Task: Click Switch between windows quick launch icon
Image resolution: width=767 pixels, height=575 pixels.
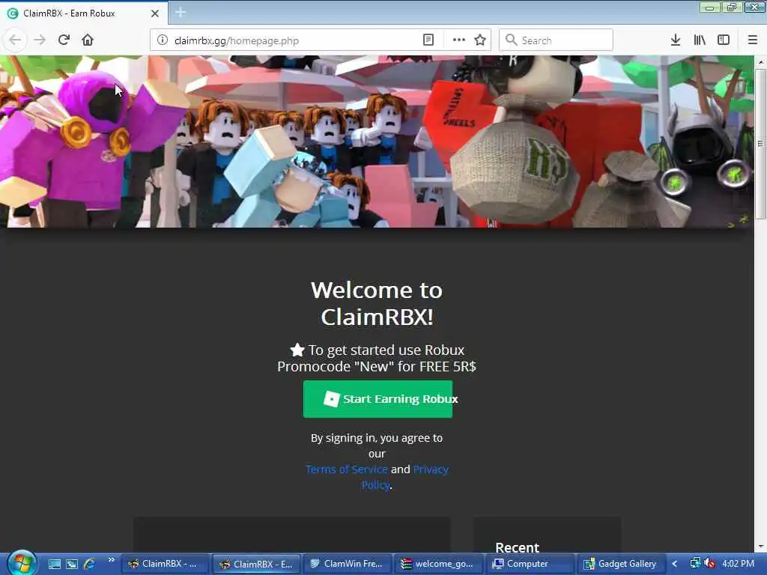Action: [72, 564]
